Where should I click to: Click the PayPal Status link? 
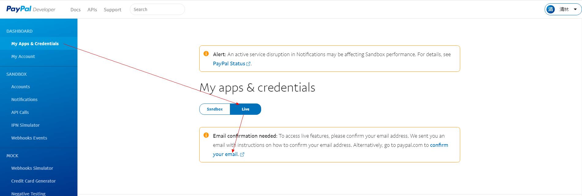pos(229,64)
